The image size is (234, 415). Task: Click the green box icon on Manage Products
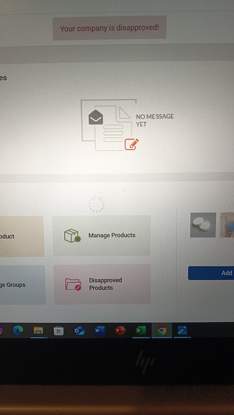pyautogui.click(x=73, y=236)
